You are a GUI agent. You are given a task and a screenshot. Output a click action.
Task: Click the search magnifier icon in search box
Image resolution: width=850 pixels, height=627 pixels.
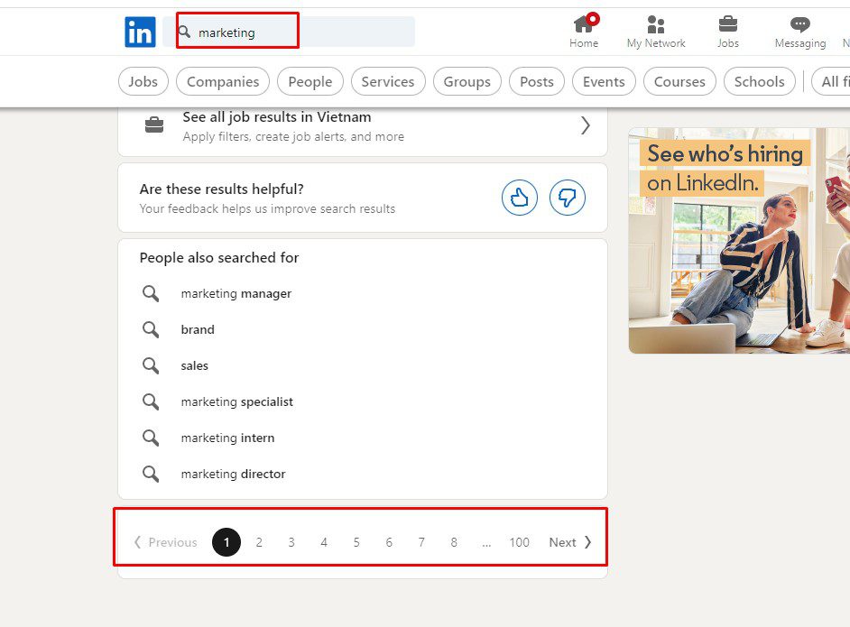184,32
